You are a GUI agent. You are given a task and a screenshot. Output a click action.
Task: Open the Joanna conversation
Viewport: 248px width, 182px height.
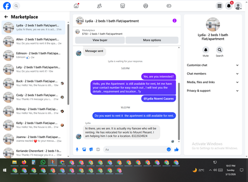(x=33, y=139)
